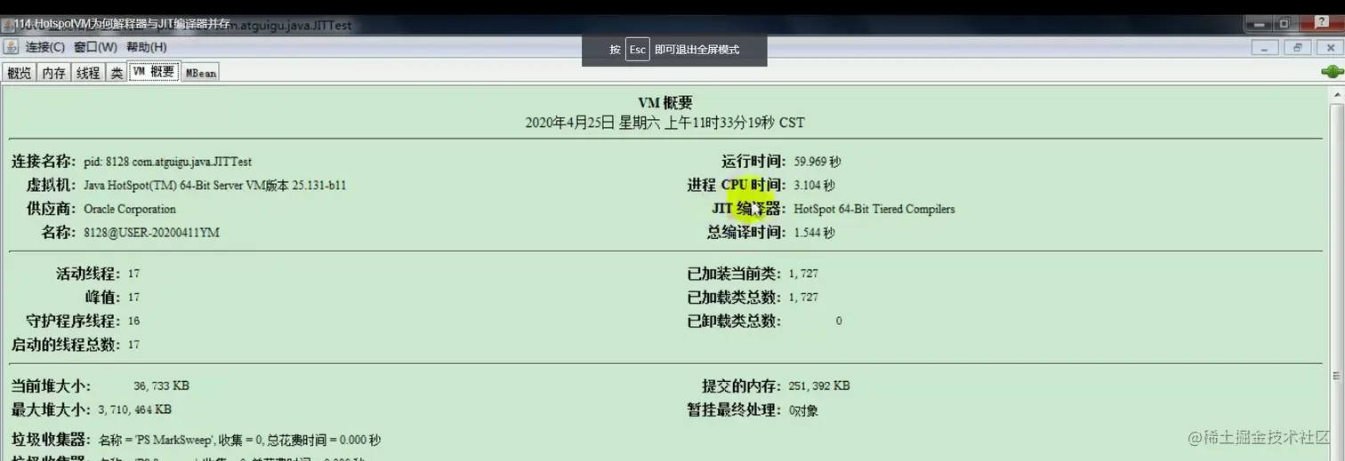Click the 当前堆大小 label
The image size is (1345, 461).
[51, 386]
